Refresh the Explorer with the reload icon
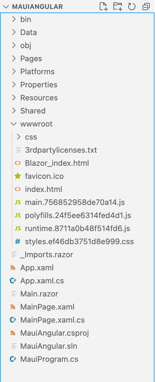The width and height of the screenshot is (155, 382). point(132,7)
